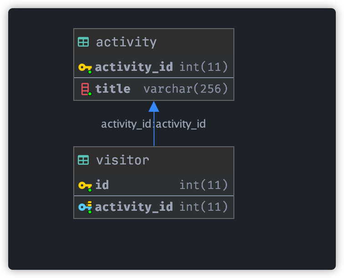Click the varchar(256) type label
Screen dimensions: 344x278
186,89
